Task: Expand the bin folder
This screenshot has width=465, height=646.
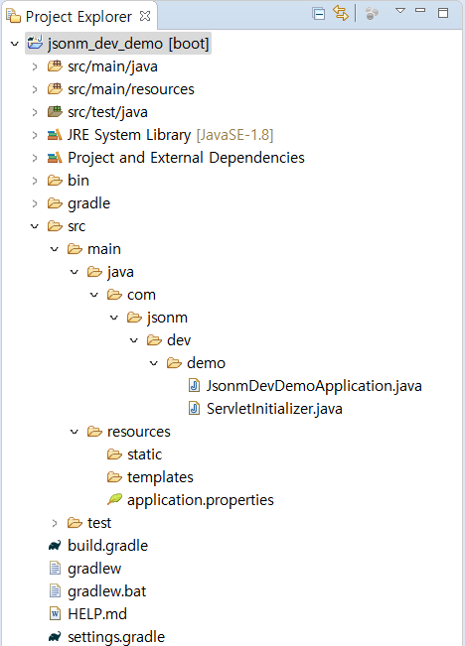Action: pyautogui.click(x=35, y=181)
